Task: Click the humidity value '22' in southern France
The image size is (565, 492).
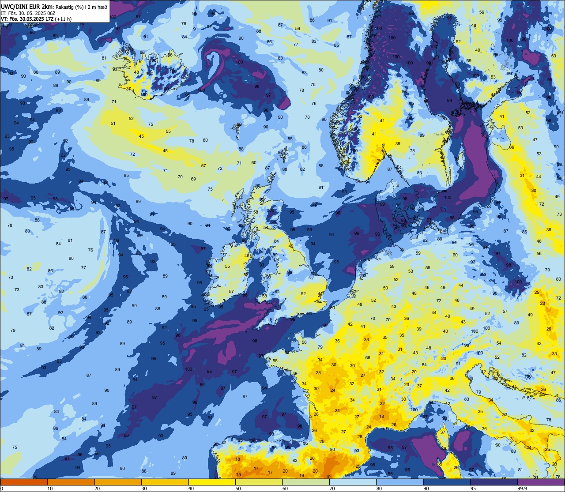Action: (x=382, y=404)
